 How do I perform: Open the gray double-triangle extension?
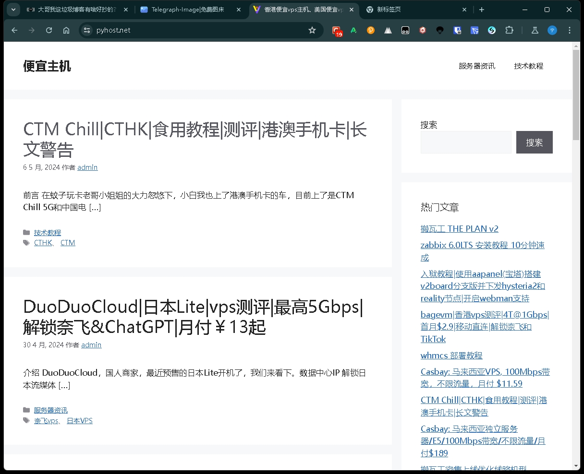(388, 30)
